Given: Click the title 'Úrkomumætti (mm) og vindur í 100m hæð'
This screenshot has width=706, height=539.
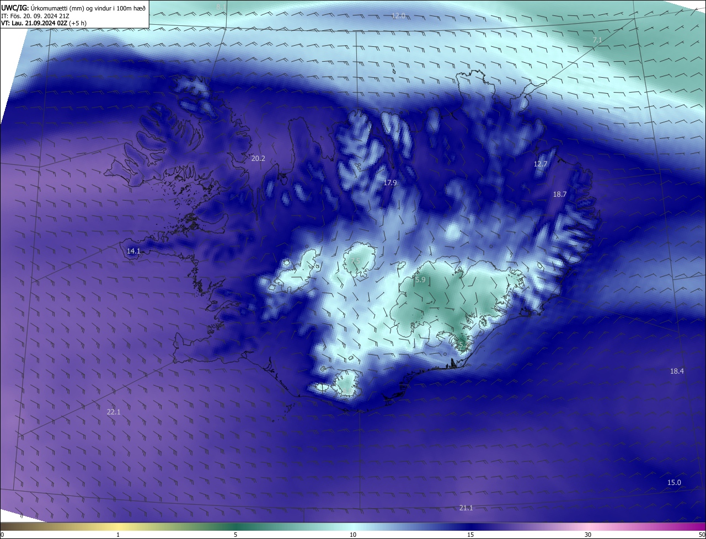Looking at the screenshot, I should point(88,7).
